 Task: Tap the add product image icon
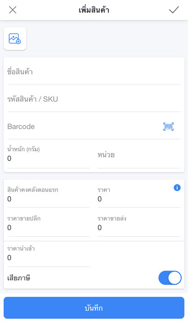coord(15,39)
